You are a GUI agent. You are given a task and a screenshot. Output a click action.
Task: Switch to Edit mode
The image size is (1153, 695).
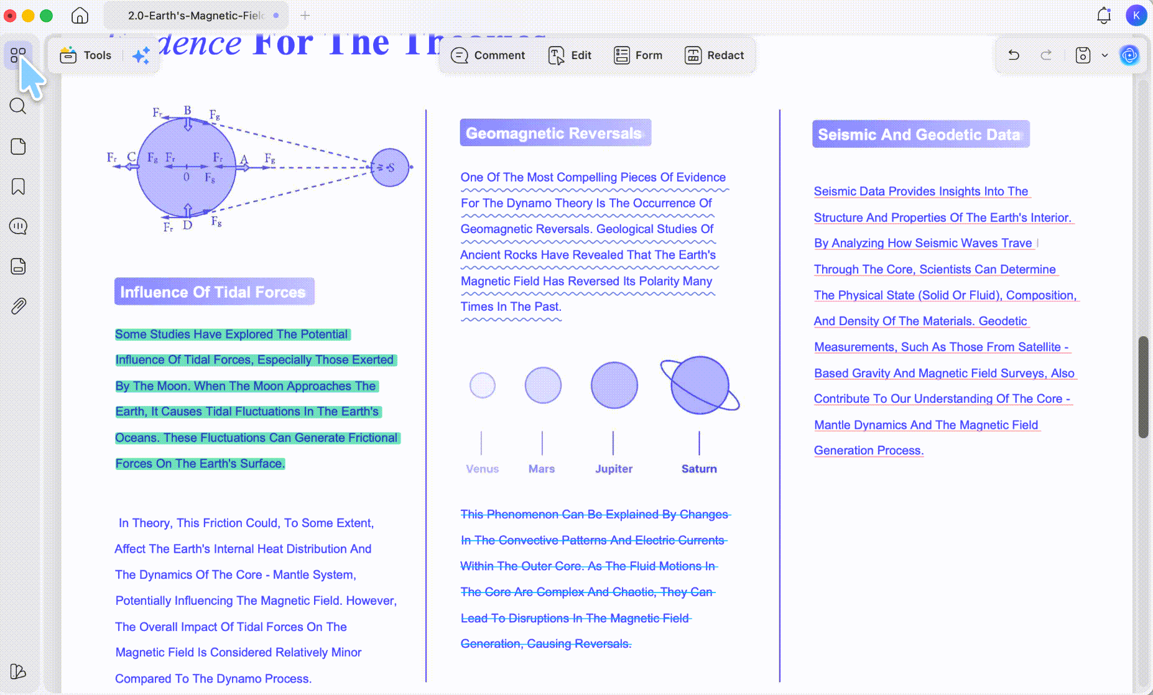(570, 55)
